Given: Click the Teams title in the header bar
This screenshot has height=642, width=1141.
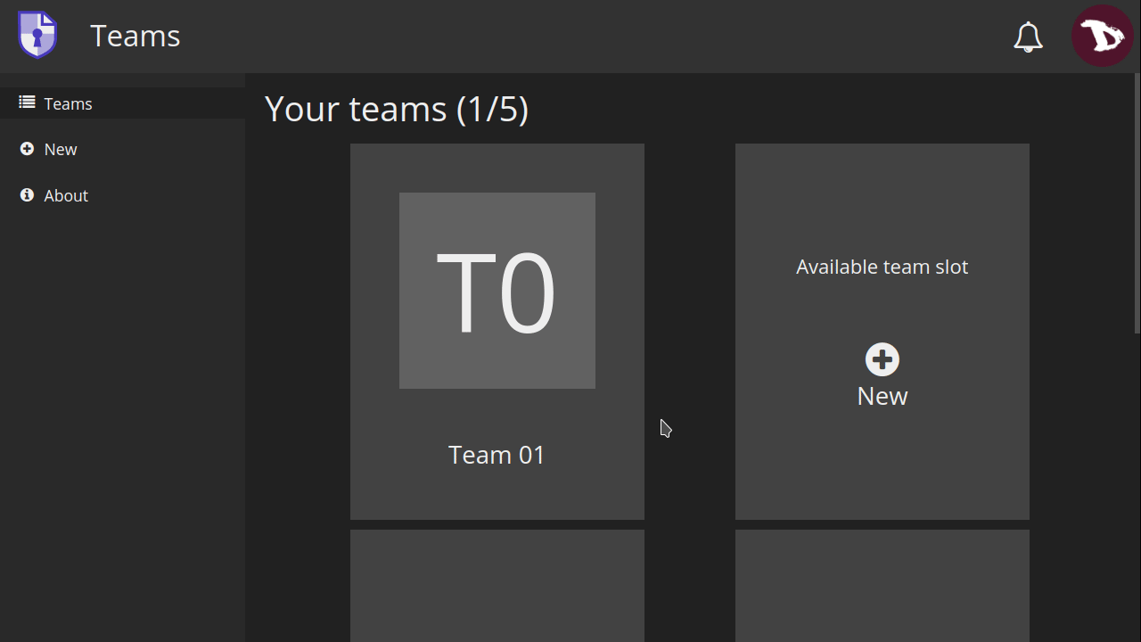Looking at the screenshot, I should coord(135,36).
